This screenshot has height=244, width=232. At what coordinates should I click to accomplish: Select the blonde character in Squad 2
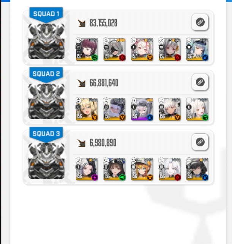[87, 109]
